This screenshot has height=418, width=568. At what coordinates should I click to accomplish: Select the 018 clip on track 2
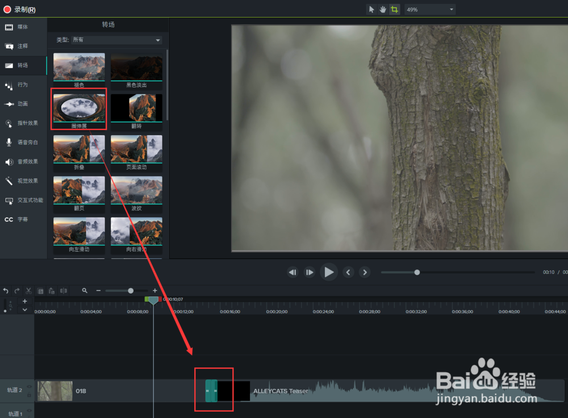pyautogui.click(x=119, y=391)
